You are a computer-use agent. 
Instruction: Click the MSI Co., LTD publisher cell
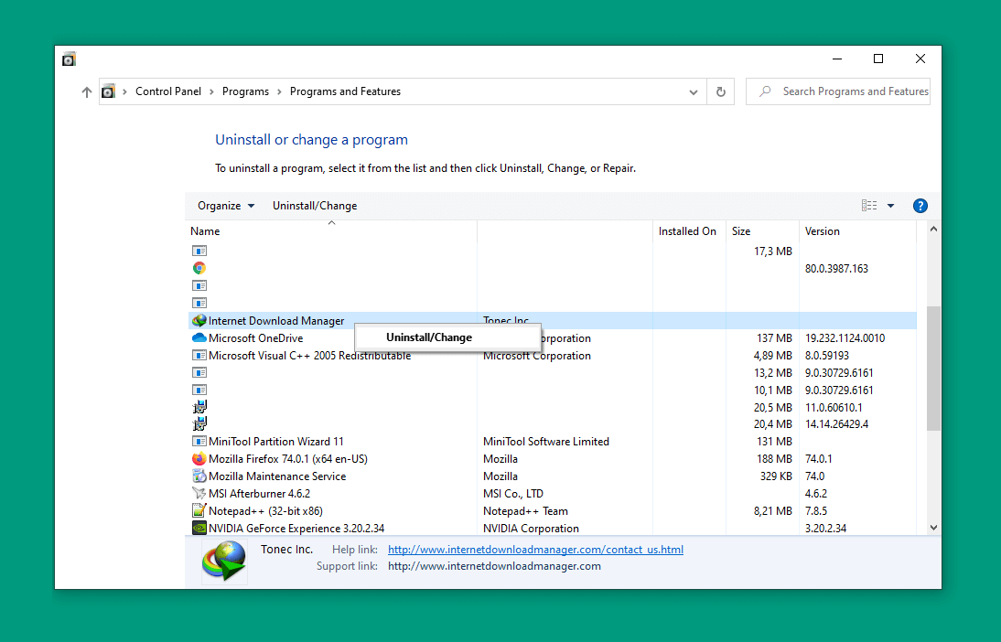[513, 493]
